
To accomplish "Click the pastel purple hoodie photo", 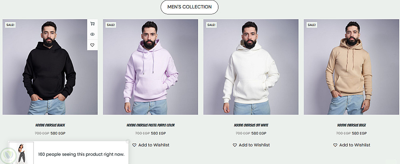I will (150, 67).
